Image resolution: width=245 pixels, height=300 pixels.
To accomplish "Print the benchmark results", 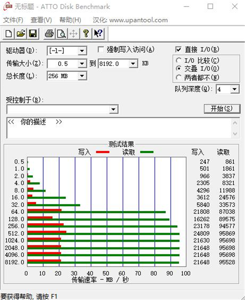I will coord(49,34).
